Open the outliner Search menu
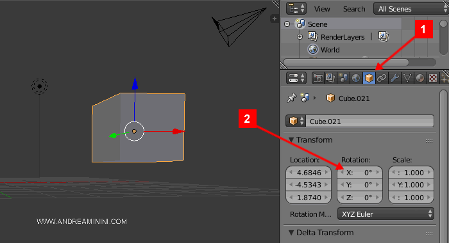 [x=354, y=9]
